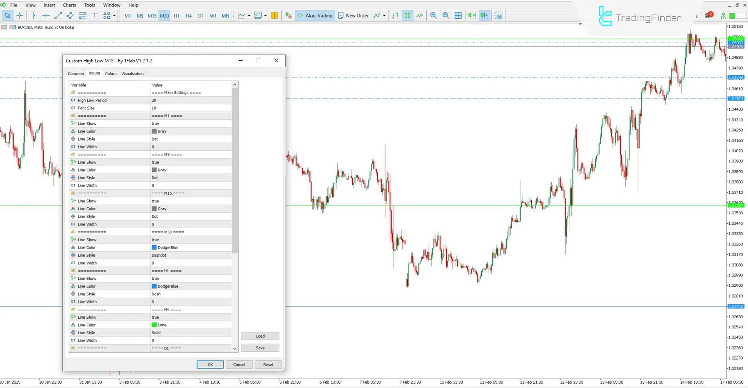Image resolution: width=748 pixels, height=388 pixels.
Task: Take a chart screenshot with camera icon
Action: click(x=499, y=16)
